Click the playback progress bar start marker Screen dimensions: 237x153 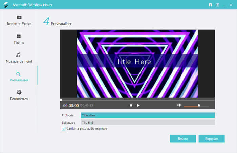coord(61,100)
